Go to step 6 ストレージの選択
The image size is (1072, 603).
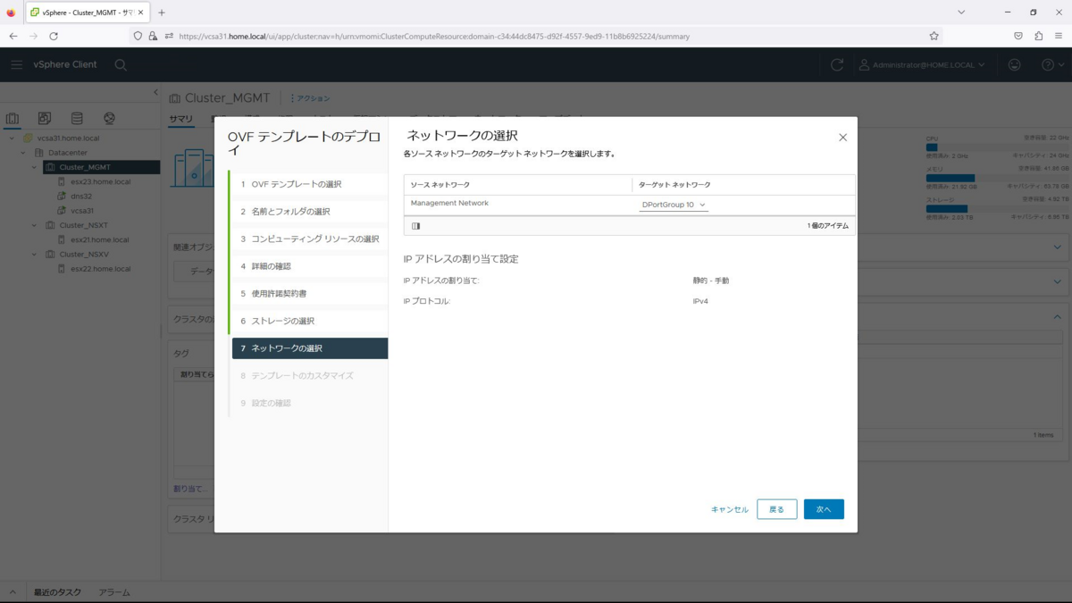point(309,321)
